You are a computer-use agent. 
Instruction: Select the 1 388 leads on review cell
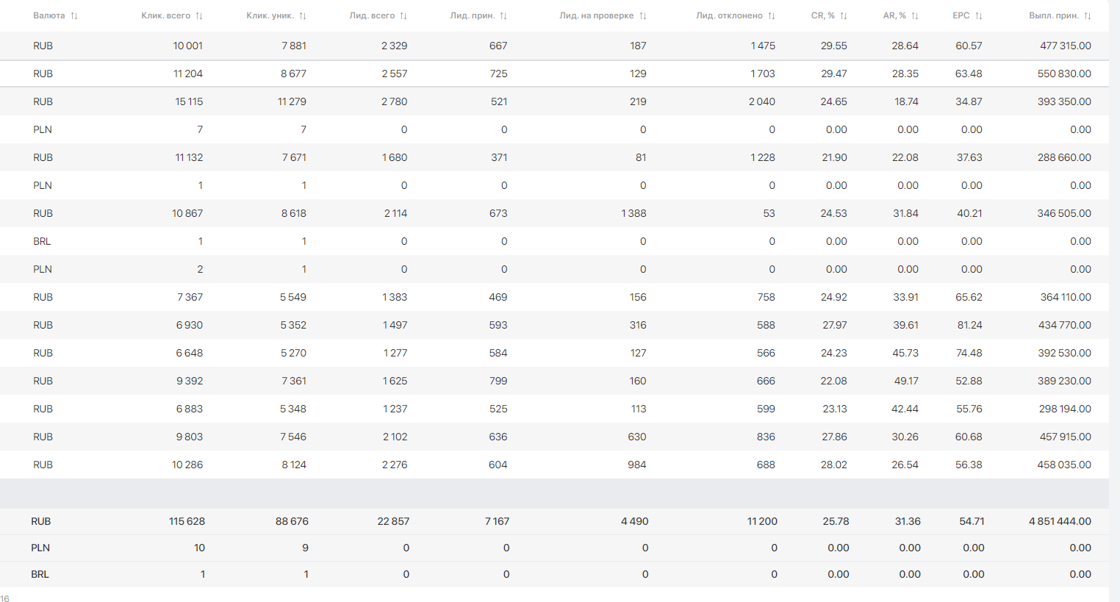click(633, 213)
